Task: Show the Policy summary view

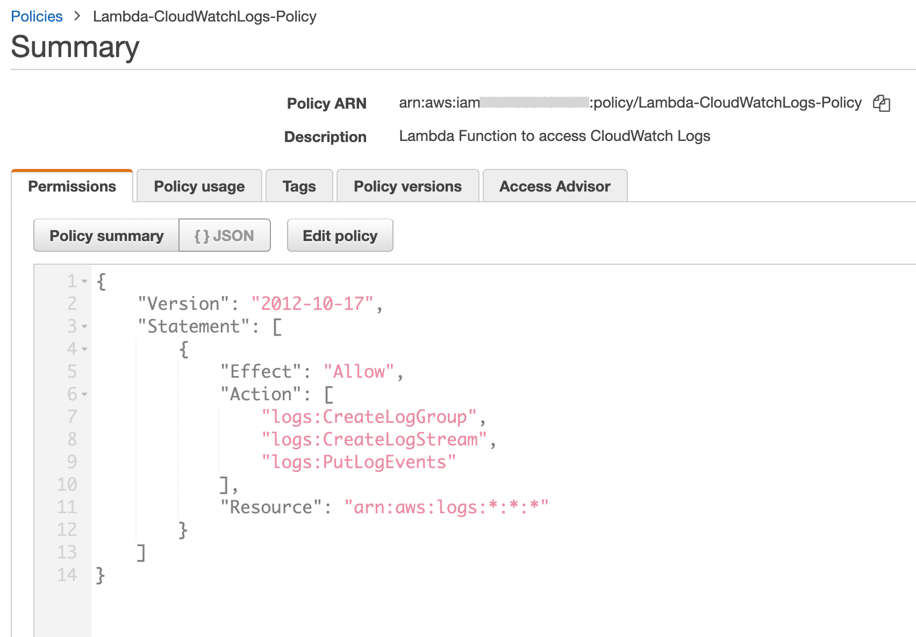Action: tap(106, 236)
